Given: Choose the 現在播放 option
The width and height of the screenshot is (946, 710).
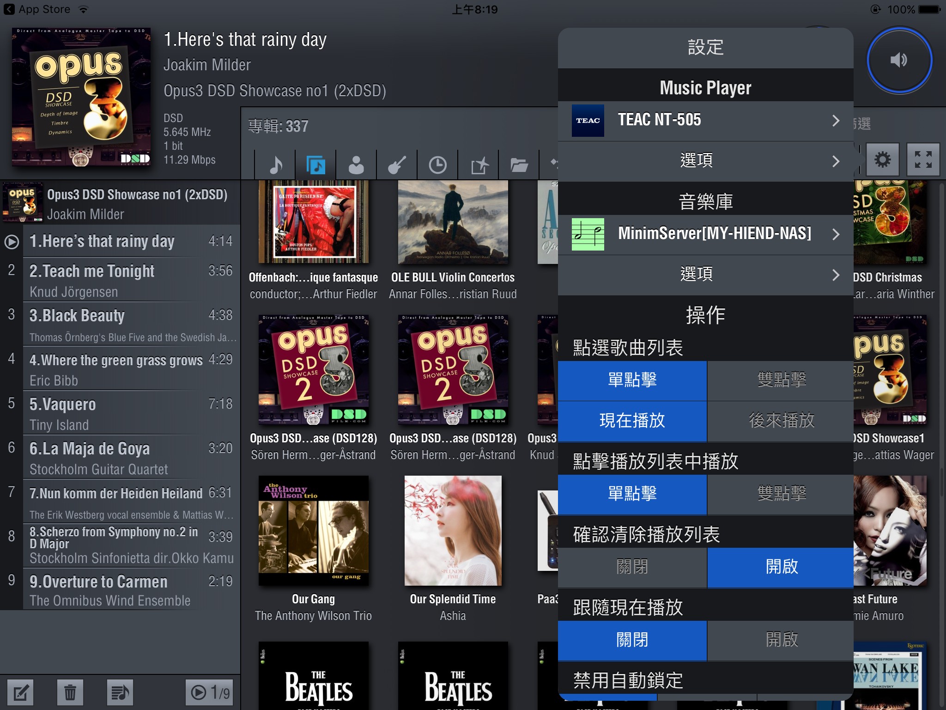Looking at the screenshot, I should click(632, 421).
